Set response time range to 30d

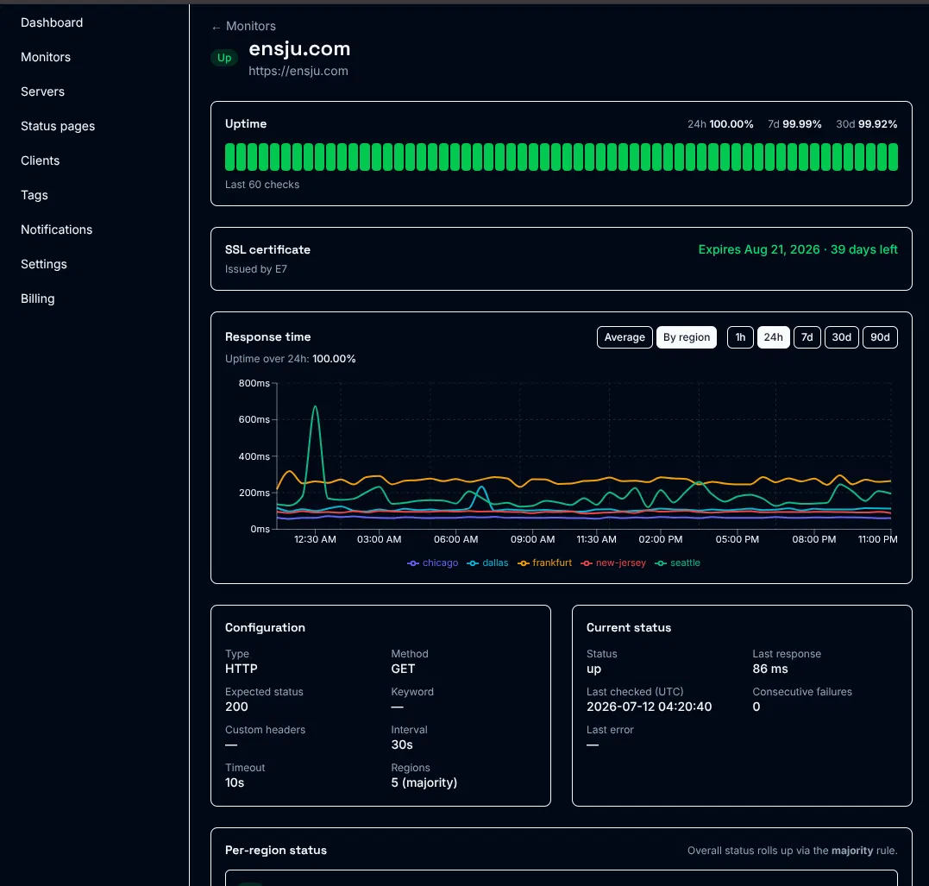(x=841, y=337)
